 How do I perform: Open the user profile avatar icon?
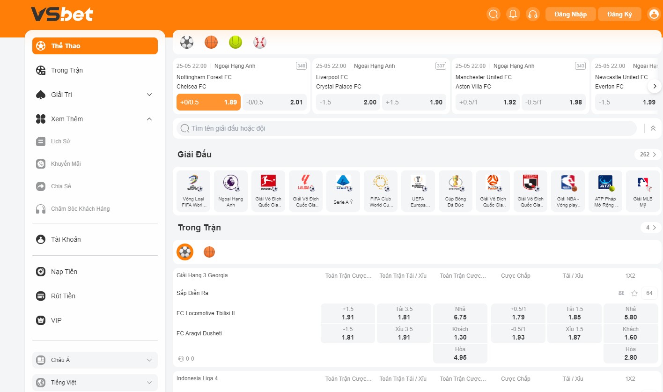point(653,14)
